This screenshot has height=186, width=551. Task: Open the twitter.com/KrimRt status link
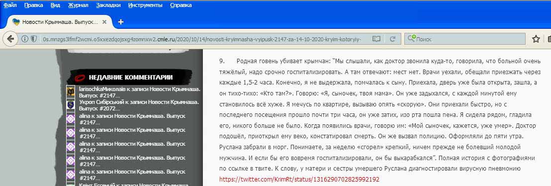[x=299, y=180]
